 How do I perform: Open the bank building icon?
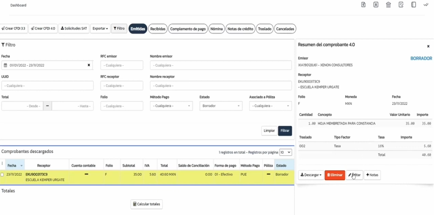click(x=388, y=5)
